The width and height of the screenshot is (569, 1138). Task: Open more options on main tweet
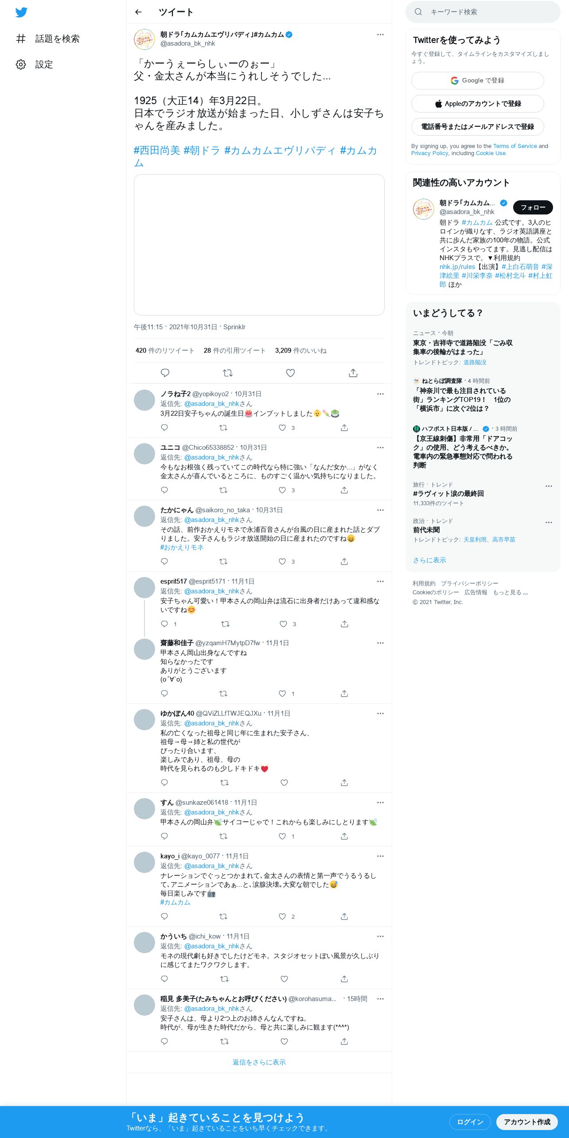(380, 35)
